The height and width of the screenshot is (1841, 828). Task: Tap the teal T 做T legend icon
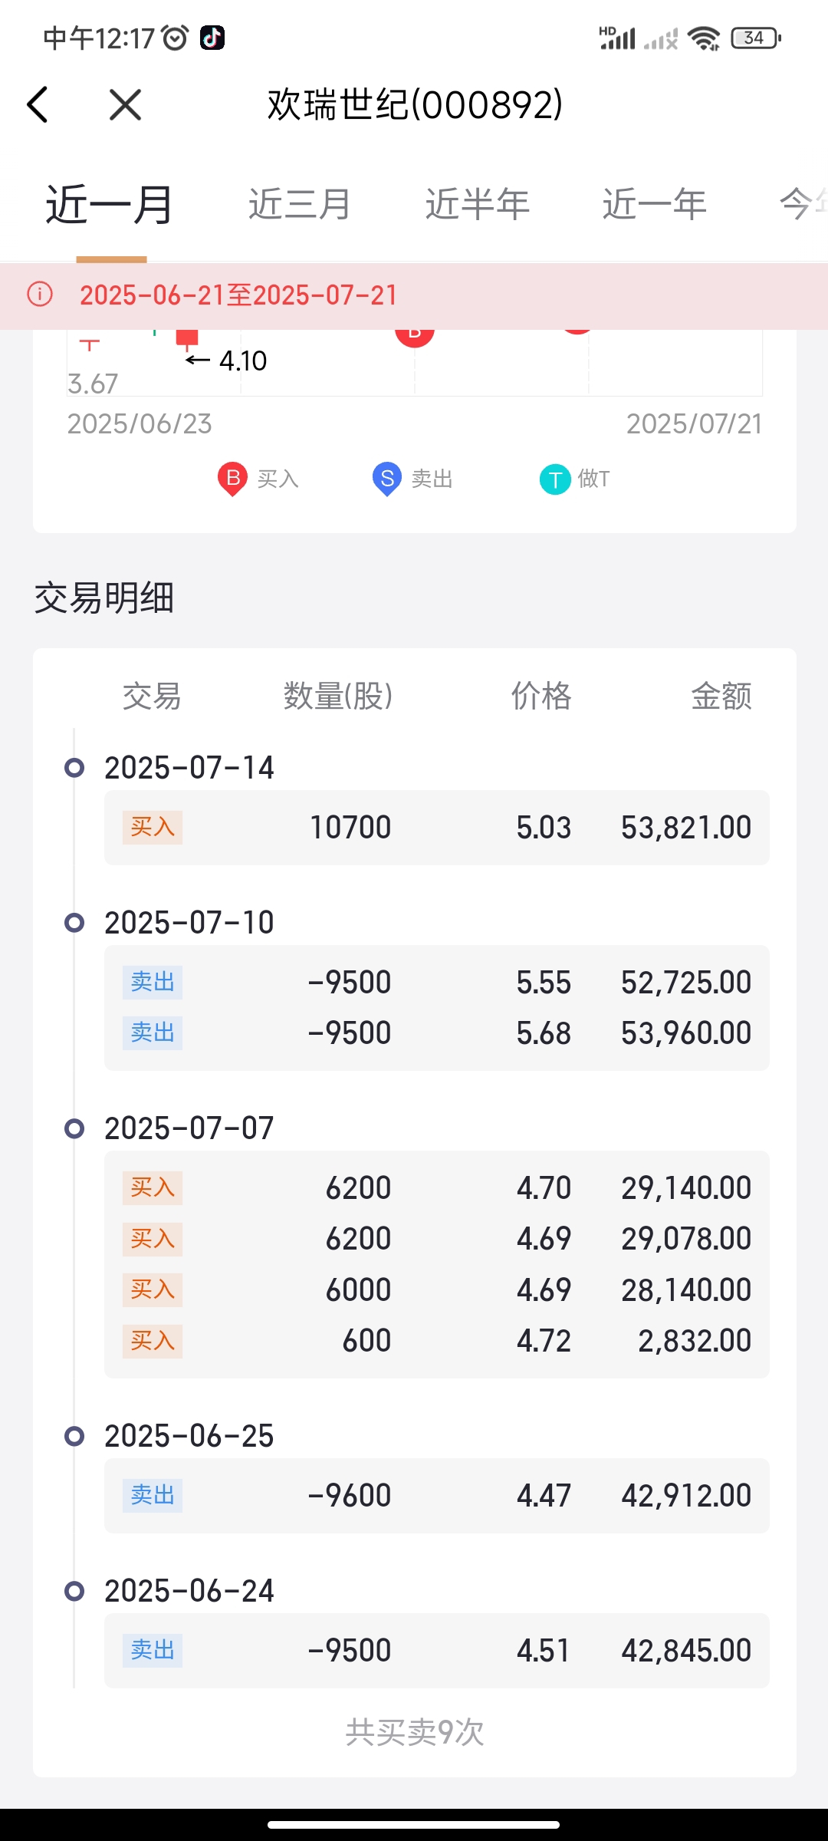[x=555, y=480]
